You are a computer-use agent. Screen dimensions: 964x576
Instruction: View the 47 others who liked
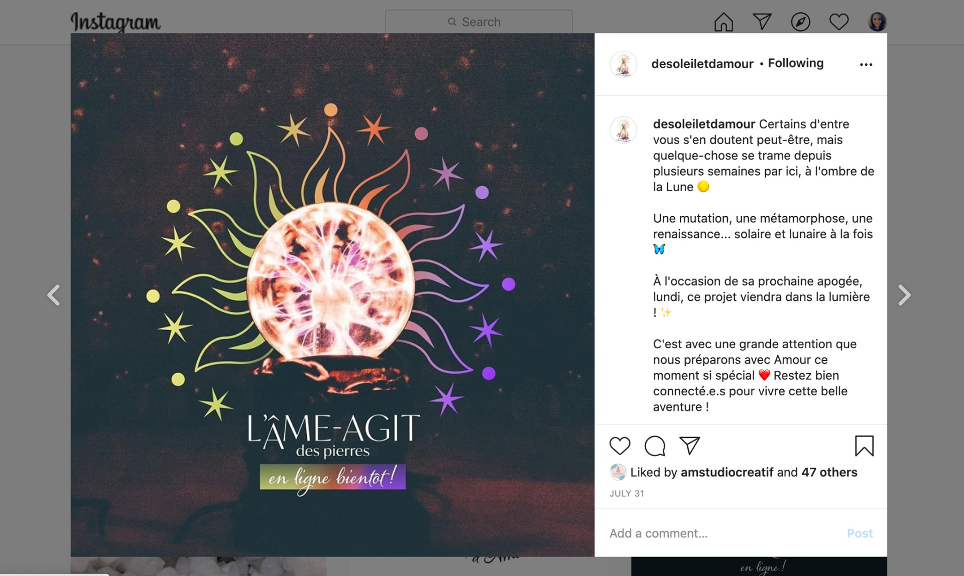[829, 472]
